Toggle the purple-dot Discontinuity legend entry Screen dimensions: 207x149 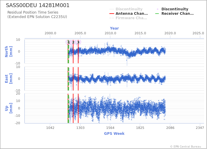click(172, 9)
